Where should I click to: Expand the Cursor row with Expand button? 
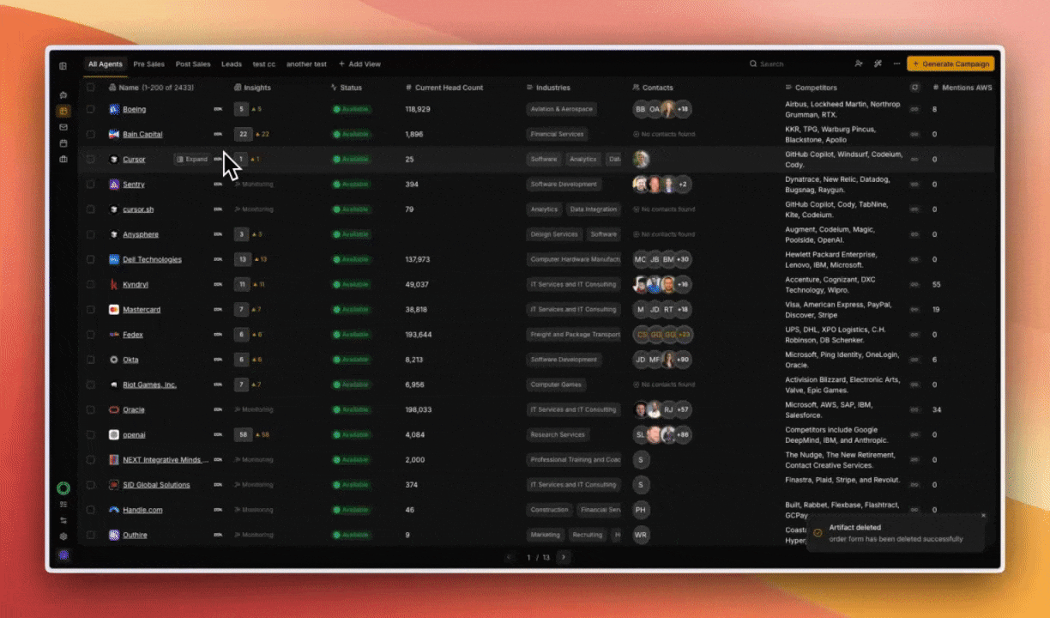pyautogui.click(x=192, y=160)
